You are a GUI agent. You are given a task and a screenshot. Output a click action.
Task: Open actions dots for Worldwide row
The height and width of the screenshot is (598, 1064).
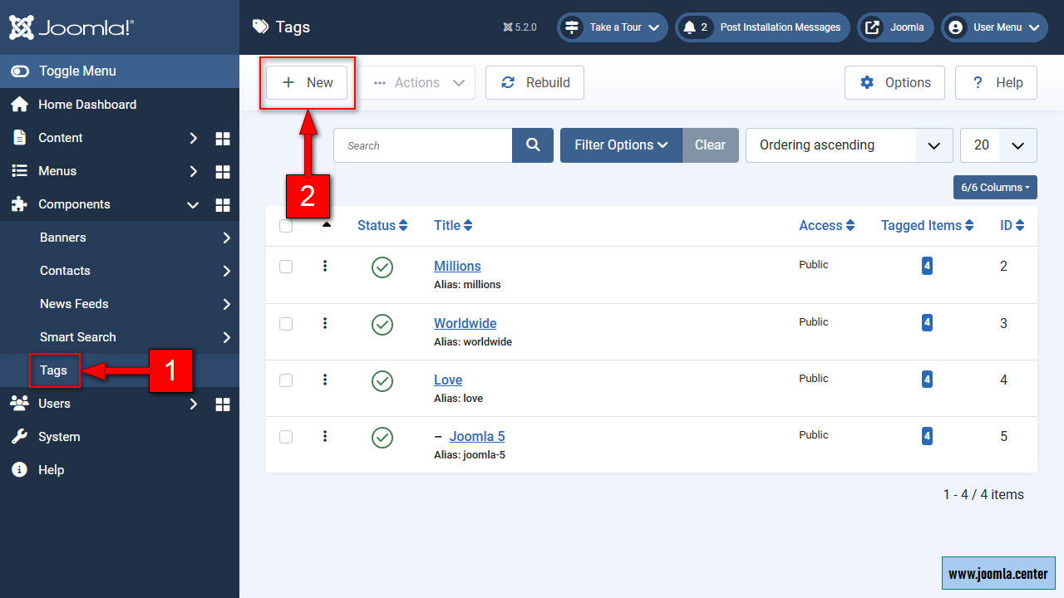coord(325,323)
